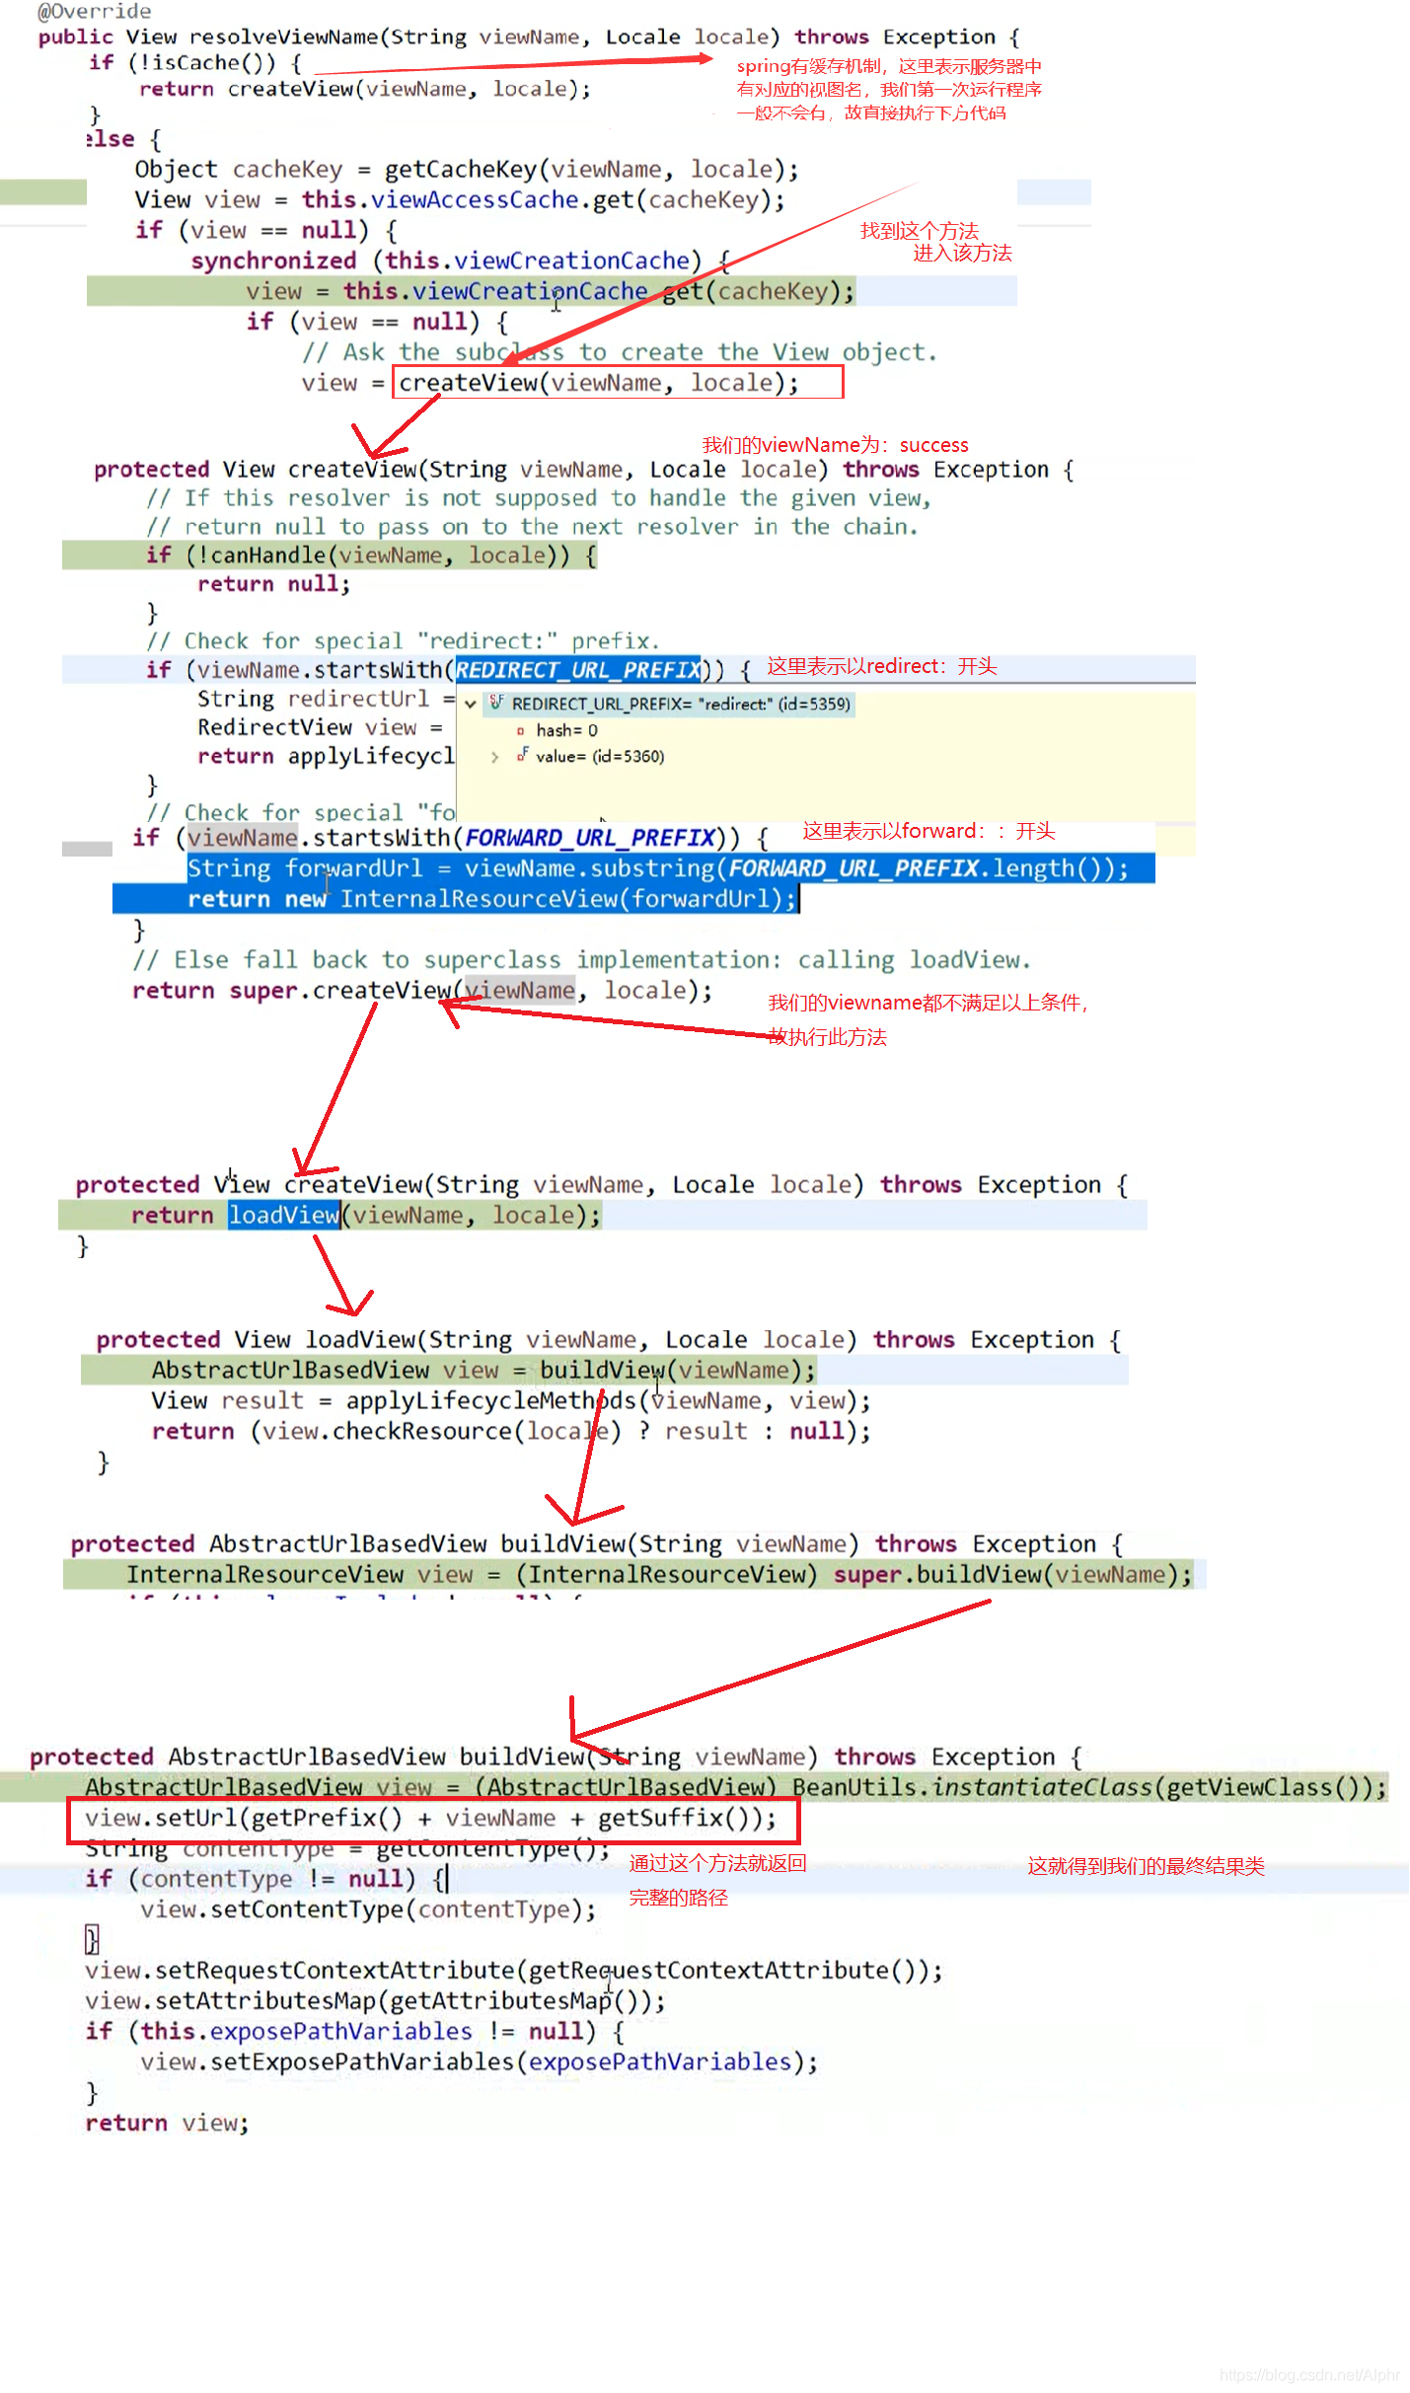Select the value= (id=5360) row
This screenshot has height=2393, width=1410.
click(x=600, y=756)
